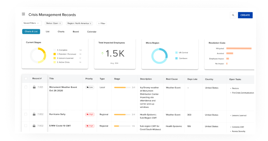Remove the Region: North America filter

pos(91,23)
